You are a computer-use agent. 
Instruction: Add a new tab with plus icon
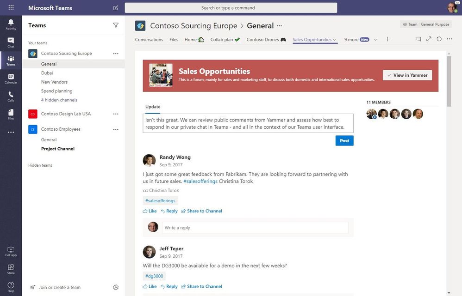click(x=387, y=39)
